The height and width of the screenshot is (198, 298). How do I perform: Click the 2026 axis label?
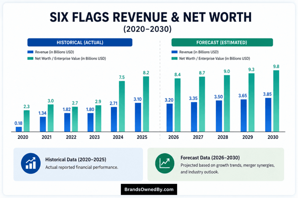pyautogui.click(x=173, y=137)
